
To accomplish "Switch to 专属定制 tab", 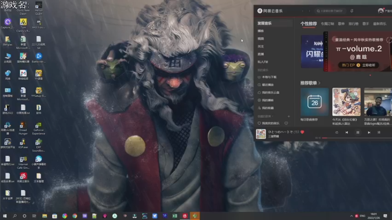I will [327, 23].
